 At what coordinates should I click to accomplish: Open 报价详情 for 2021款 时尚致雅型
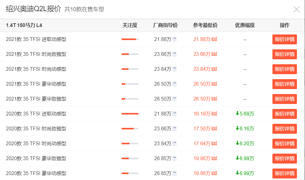pyautogui.click(x=285, y=54)
